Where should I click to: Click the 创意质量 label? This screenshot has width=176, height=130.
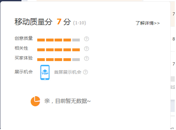coord(24,38)
